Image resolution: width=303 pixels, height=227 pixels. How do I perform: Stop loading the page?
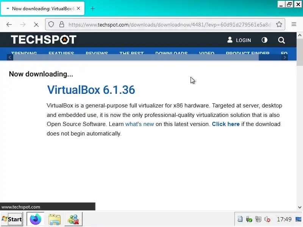[x=36, y=25]
